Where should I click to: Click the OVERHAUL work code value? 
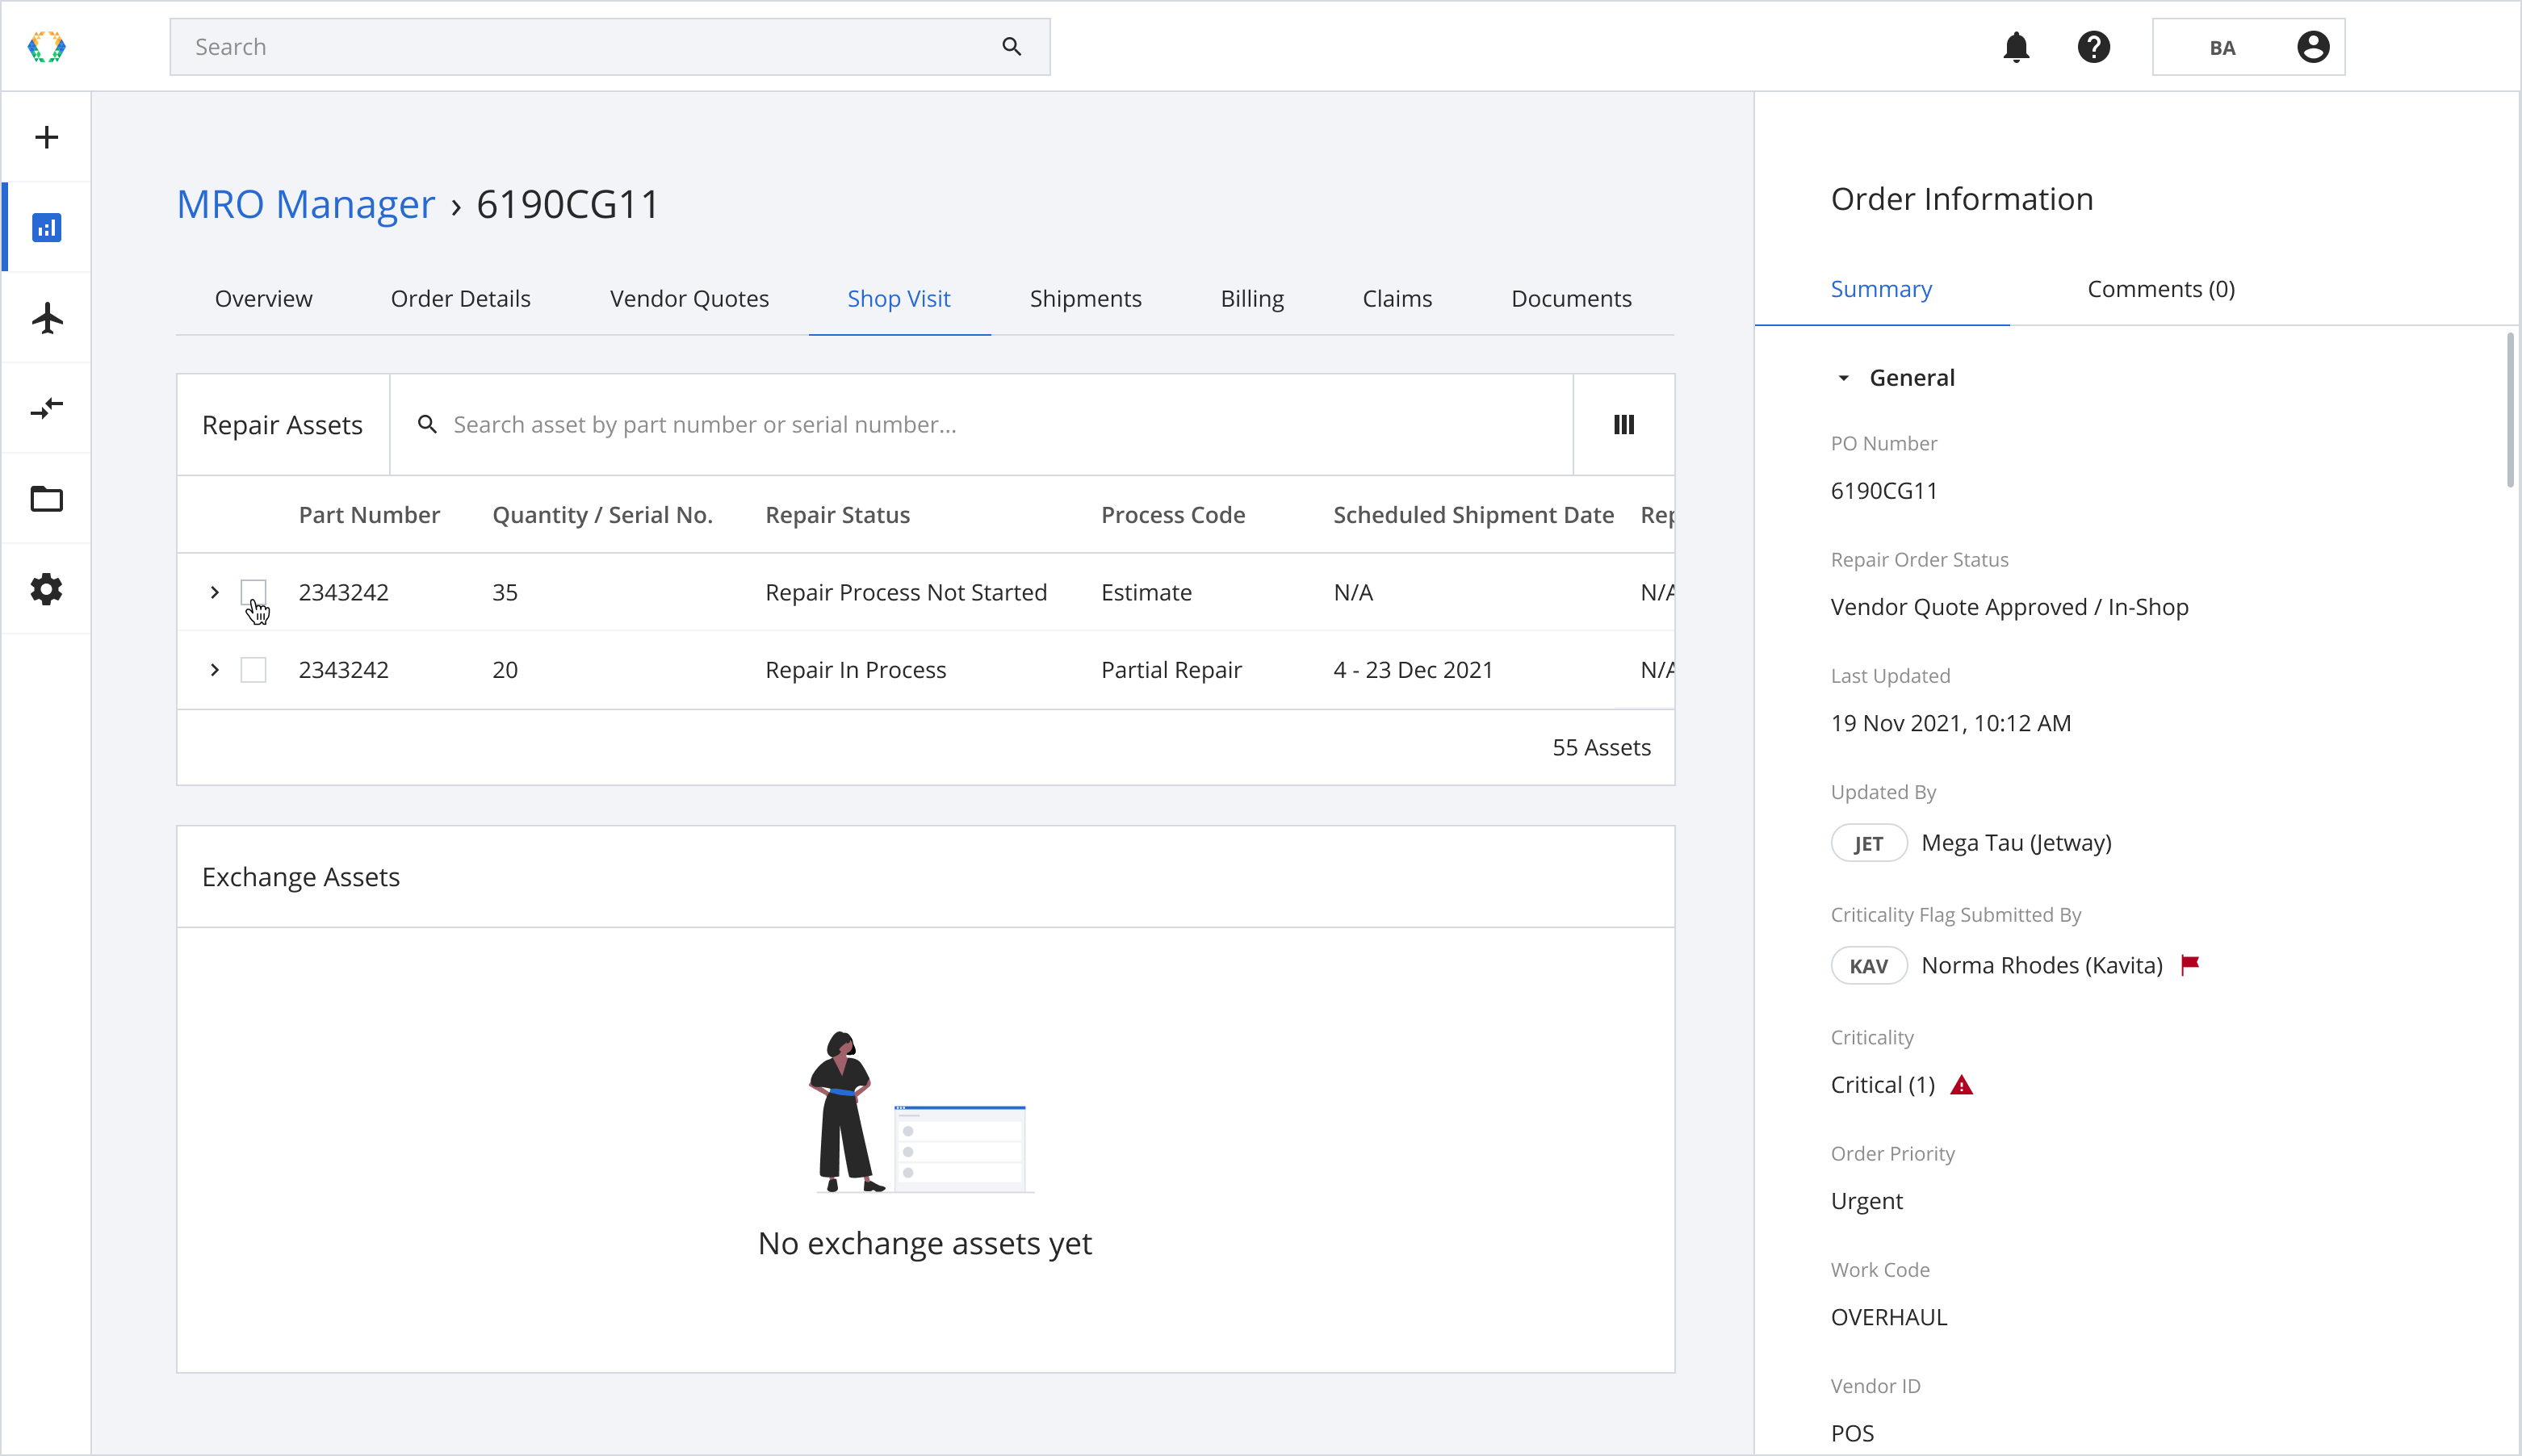1888,1317
